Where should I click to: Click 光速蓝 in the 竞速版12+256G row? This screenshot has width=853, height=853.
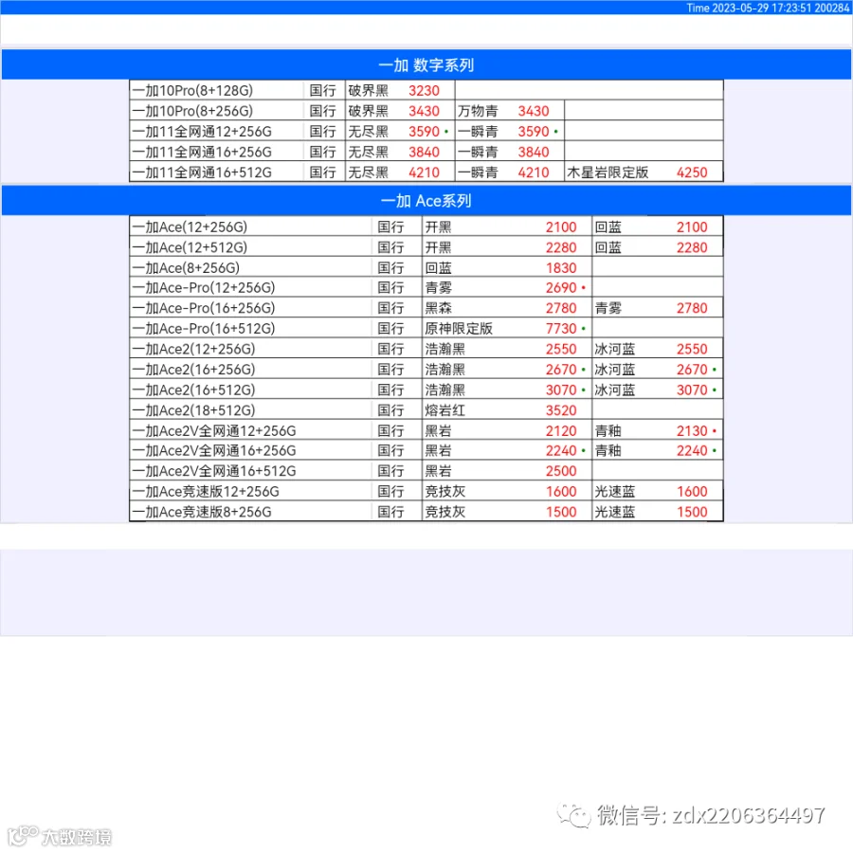click(615, 491)
